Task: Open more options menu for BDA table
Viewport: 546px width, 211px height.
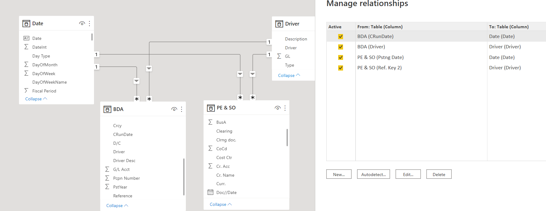Action: [x=182, y=109]
